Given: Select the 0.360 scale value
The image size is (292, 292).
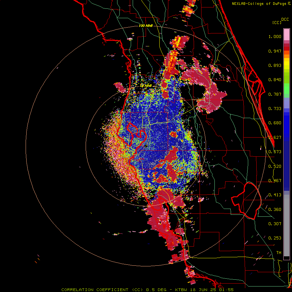Looking at the screenshot, I should pyautogui.click(x=275, y=210).
